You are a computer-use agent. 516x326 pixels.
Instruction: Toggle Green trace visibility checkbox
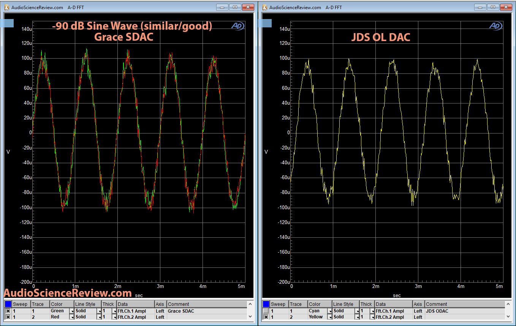pyautogui.click(x=8, y=311)
